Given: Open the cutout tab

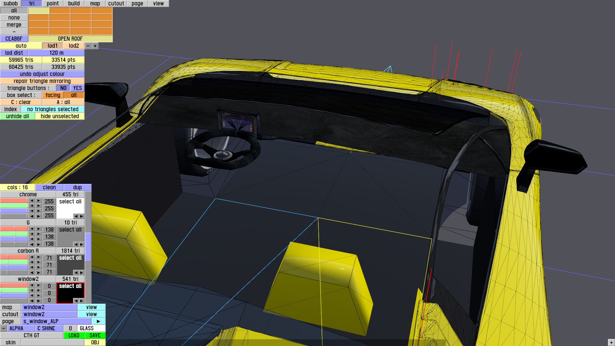Looking at the screenshot, I should click(x=116, y=4).
